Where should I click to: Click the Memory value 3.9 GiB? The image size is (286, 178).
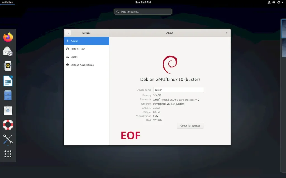pos(157,95)
